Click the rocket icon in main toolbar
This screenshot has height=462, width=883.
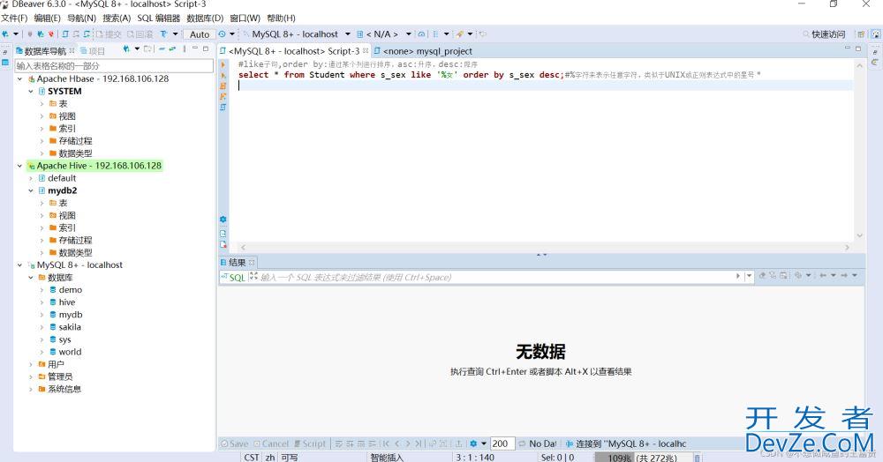[x=460, y=34]
